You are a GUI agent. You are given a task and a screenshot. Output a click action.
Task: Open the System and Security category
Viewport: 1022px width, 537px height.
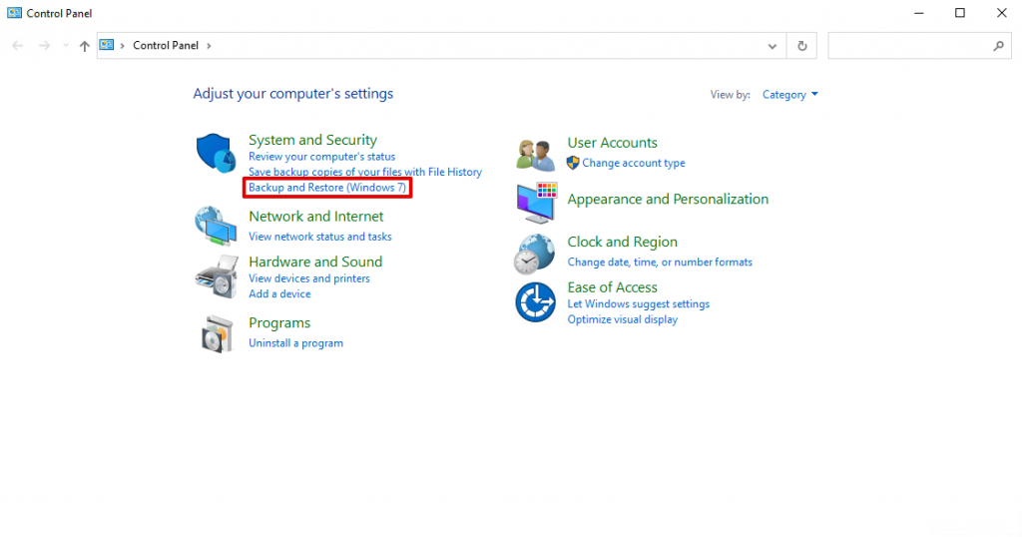pyautogui.click(x=312, y=140)
